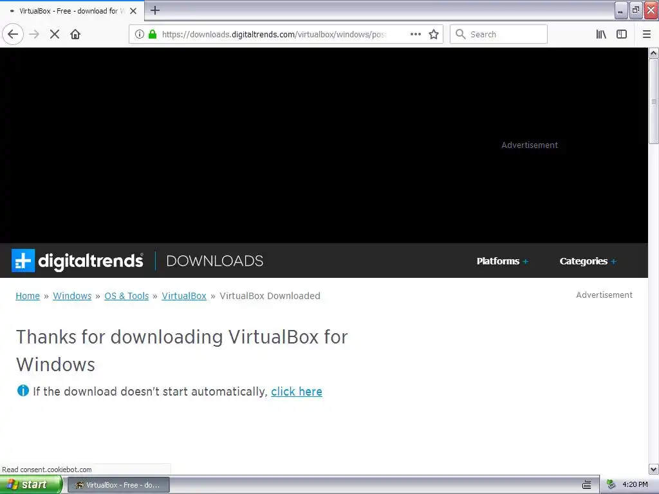This screenshot has width=659, height=494.
Task: Open the Firefox home page
Action: coord(75,34)
